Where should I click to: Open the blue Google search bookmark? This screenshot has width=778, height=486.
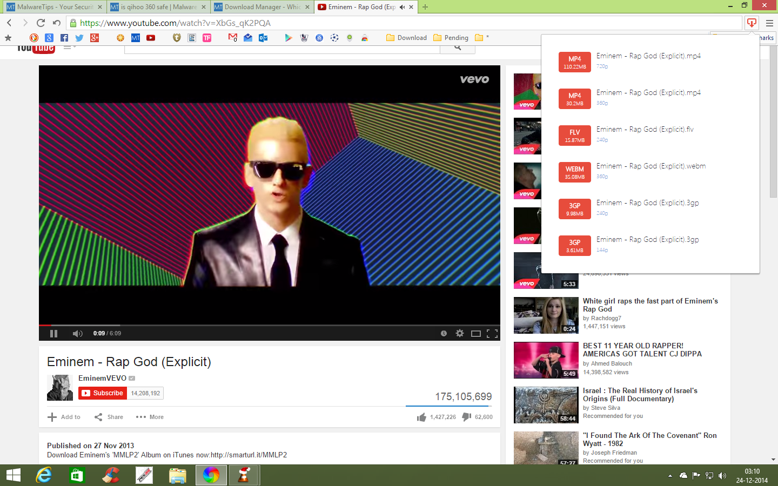pyautogui.click(x=49, y=38)
